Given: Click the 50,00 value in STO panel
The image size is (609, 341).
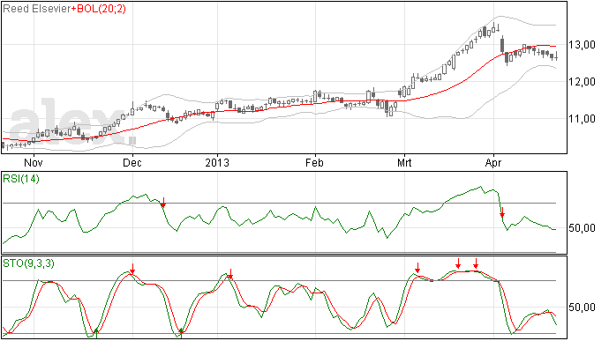Looking at the screenshot, I should point(582,308).
